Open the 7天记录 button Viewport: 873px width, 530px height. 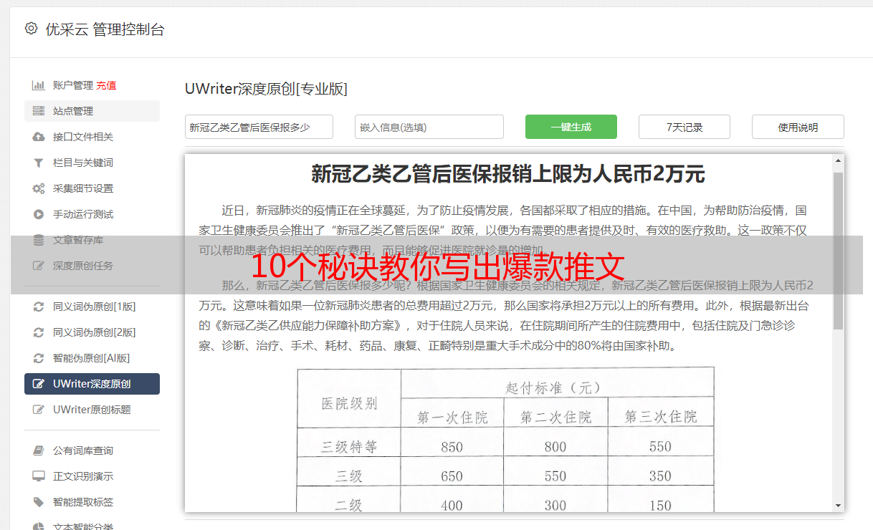tap(684, 127)
